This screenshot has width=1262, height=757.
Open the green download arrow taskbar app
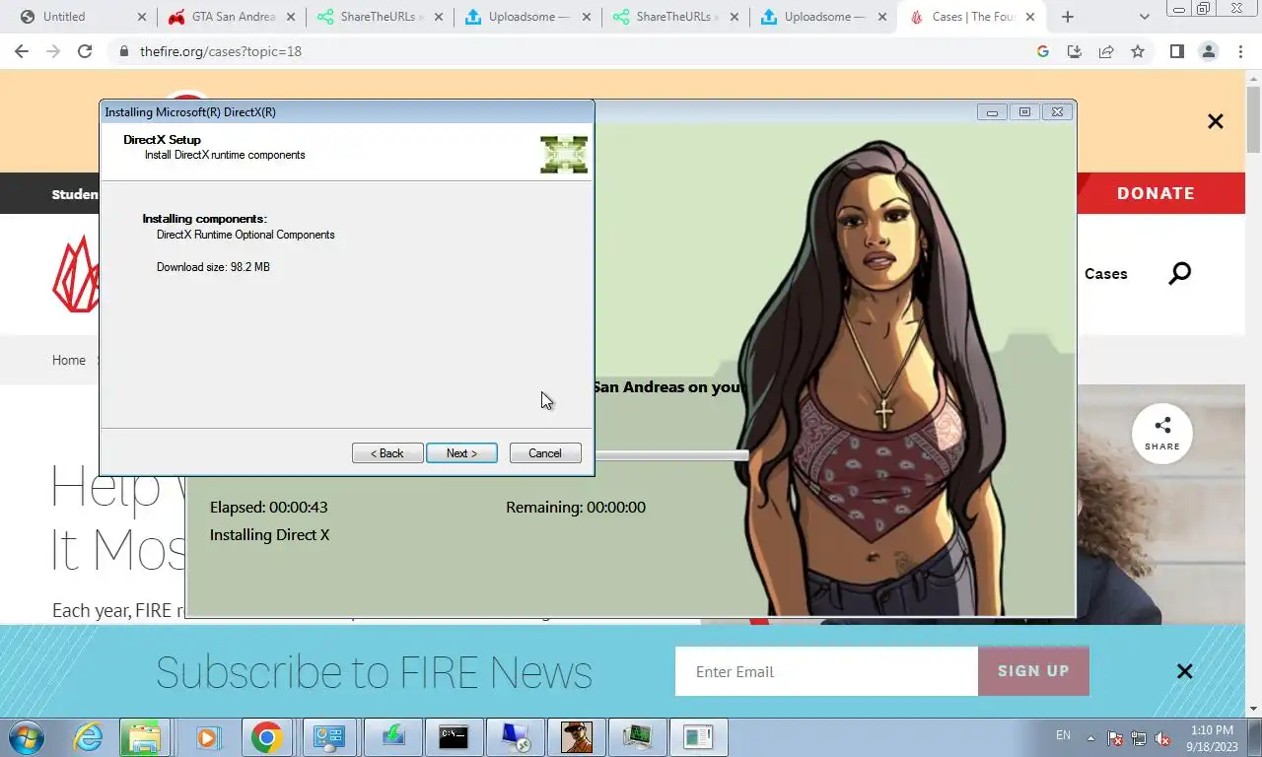(391, 736)
